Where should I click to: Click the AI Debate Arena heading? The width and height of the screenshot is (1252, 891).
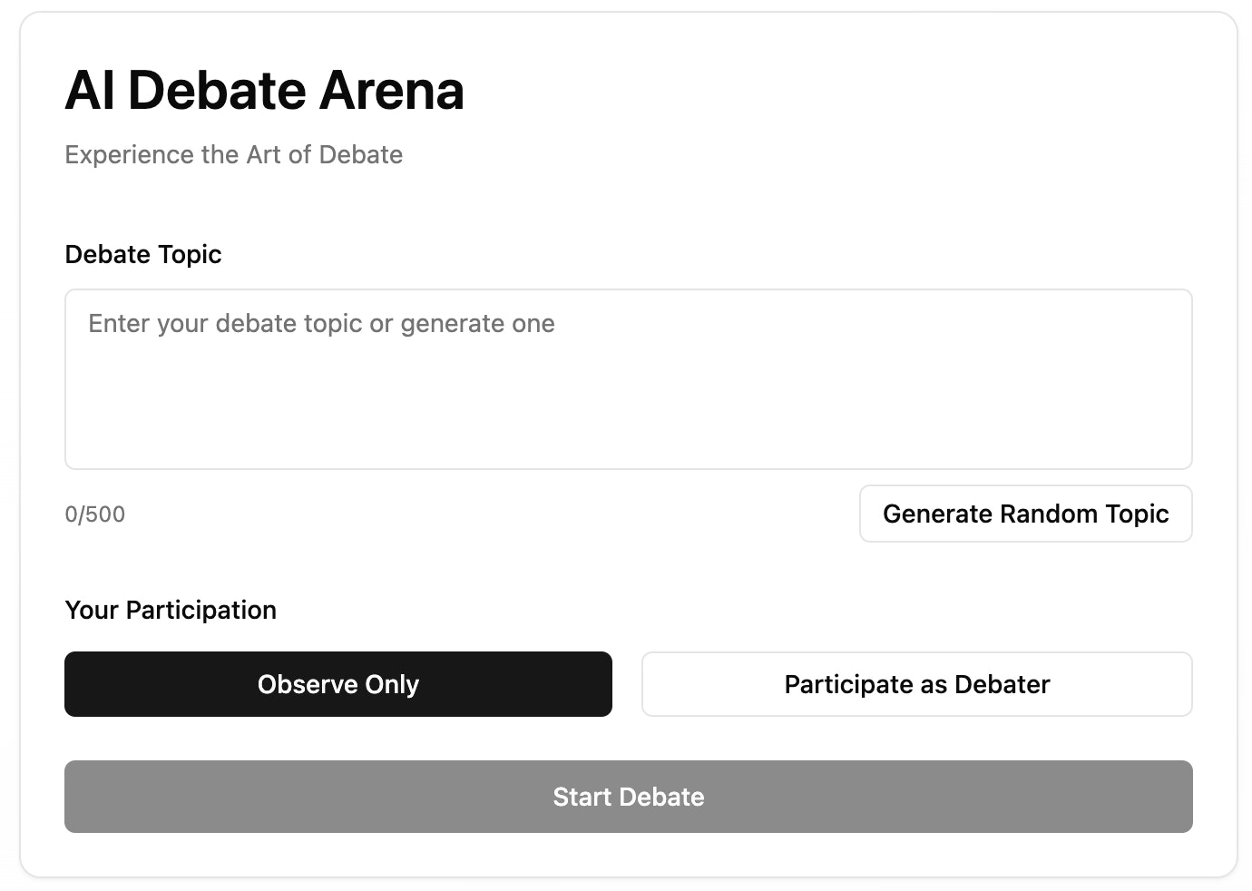[x=264, y=89]
